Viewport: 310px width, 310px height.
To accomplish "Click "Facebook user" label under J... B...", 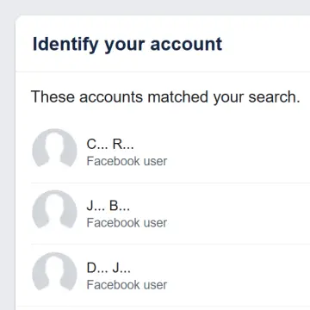I will [127, 223].
